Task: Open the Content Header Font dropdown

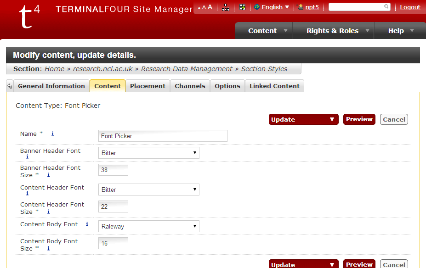Action: tap(148, 190)
